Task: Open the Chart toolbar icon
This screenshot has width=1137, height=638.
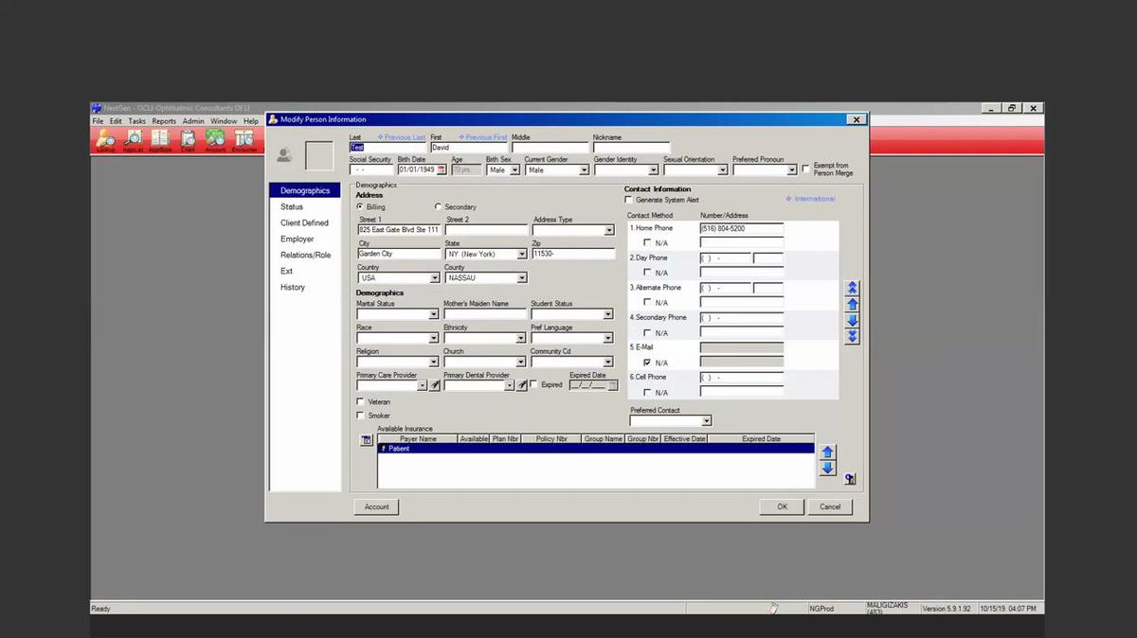Action: (x=188, y=139)
